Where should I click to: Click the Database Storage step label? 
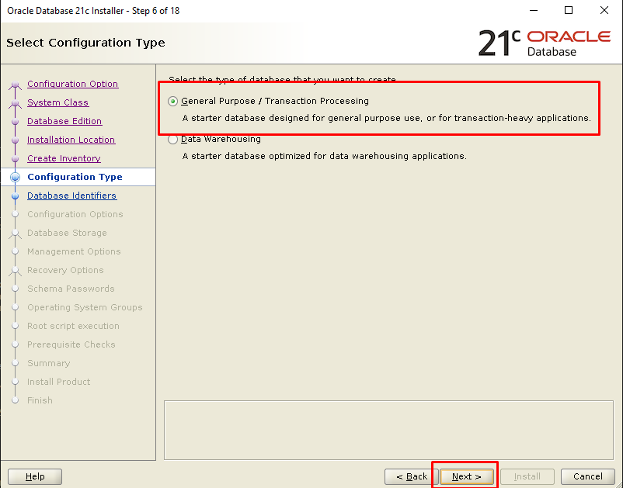[67, 233]
